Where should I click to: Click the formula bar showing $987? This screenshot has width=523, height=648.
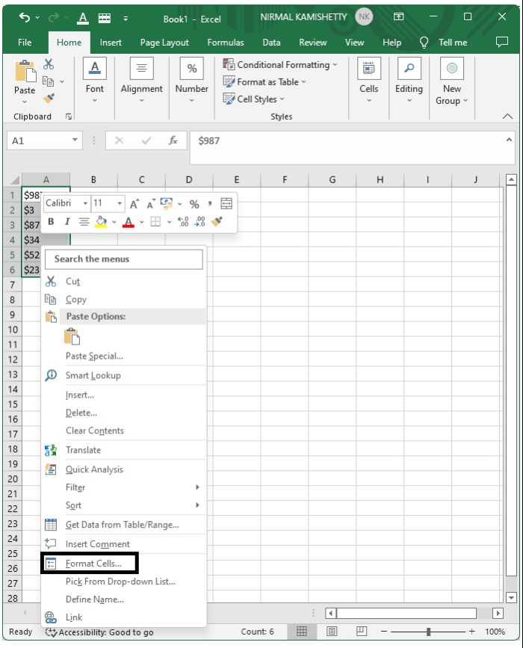pyautogui.click(x=352, y=147)
